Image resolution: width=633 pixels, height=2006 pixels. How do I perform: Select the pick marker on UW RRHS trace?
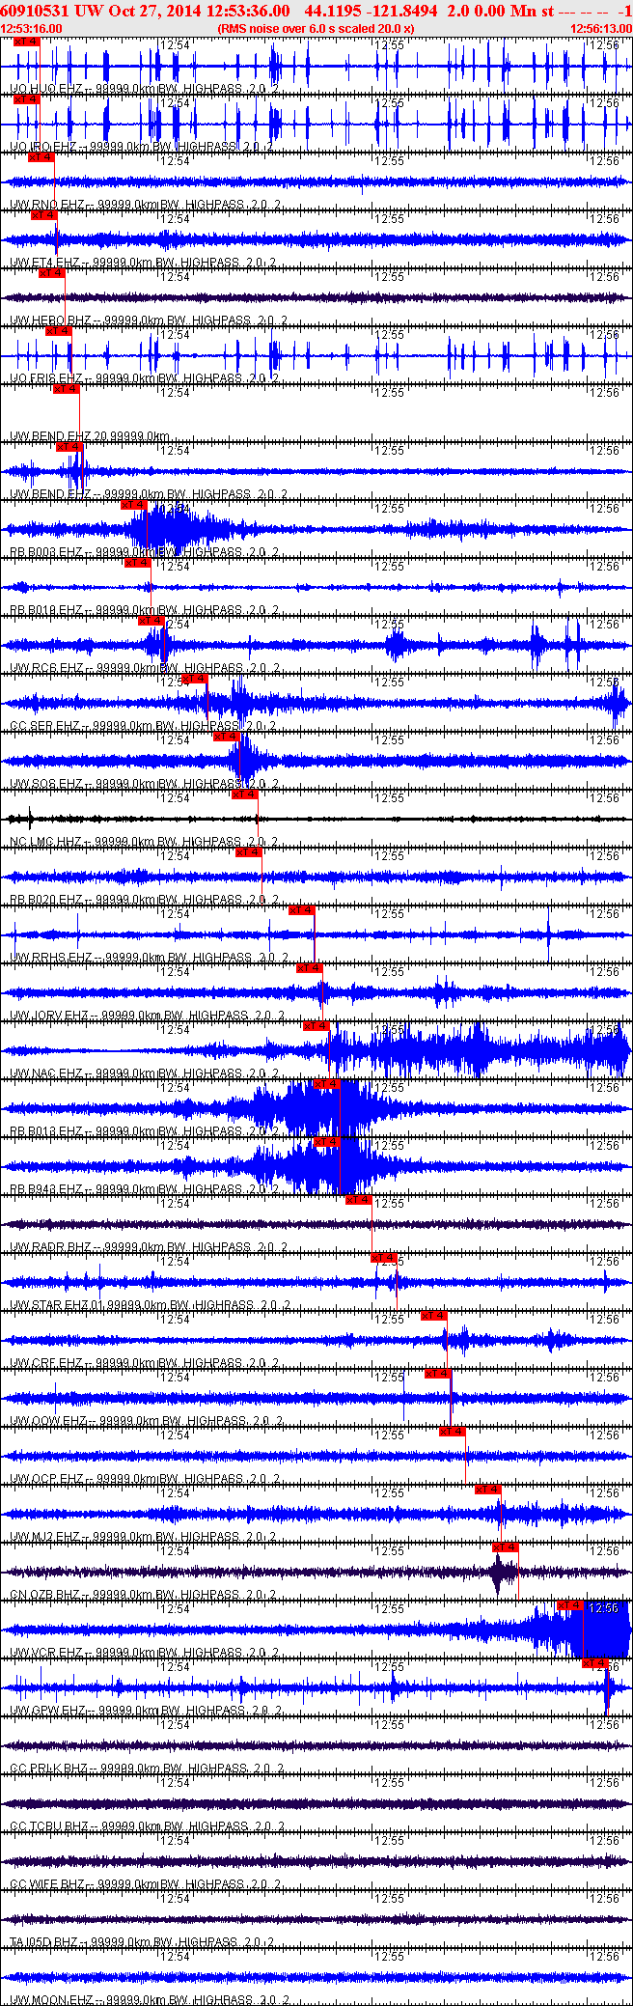[x=301, y=910]
